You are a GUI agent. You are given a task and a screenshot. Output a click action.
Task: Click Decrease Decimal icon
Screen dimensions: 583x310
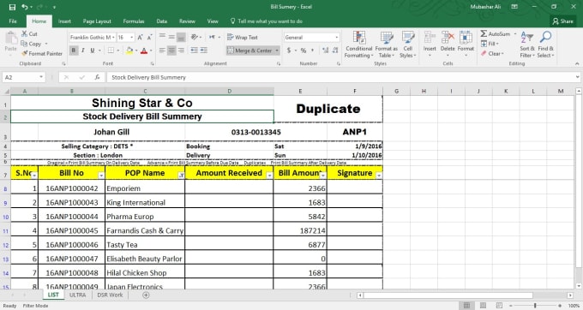click(x=335, y=51)
